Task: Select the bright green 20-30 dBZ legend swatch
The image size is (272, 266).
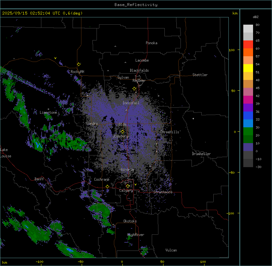Action: [x=248, y=131]
